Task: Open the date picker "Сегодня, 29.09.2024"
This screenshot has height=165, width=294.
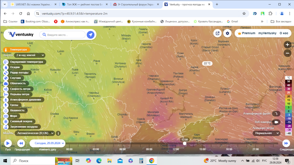Action: click(x=47, y=143)
